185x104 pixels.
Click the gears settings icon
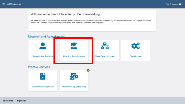(136, 46)
